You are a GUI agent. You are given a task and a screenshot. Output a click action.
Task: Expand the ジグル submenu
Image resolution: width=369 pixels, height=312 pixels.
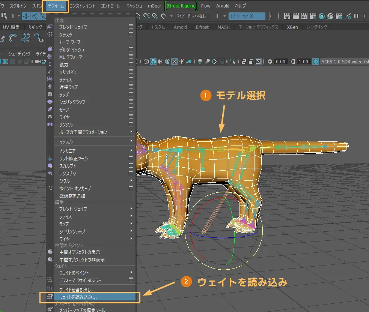(131, 180)
